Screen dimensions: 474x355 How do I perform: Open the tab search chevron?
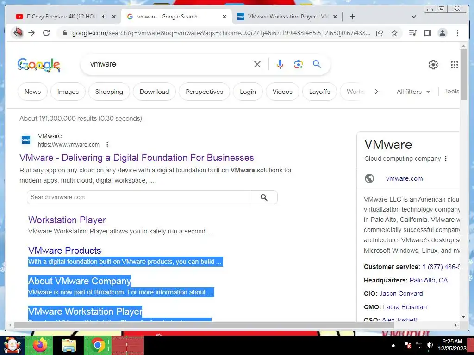pyautogui.click(x=414, y=17)
